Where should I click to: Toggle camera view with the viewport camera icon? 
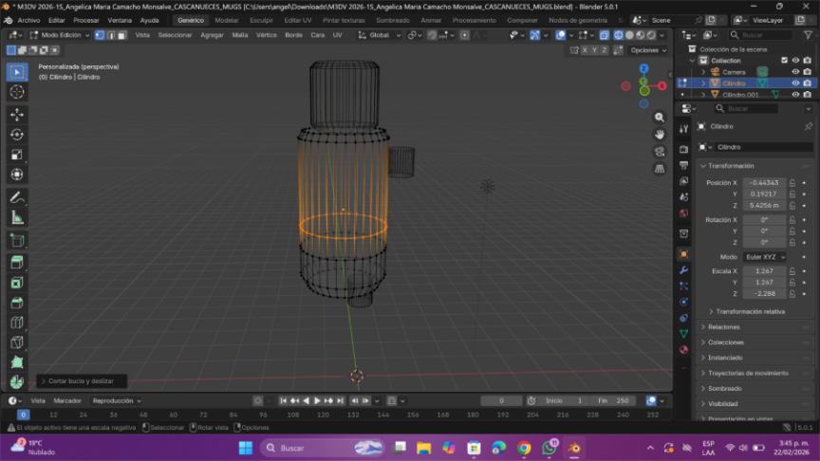(x=660, y=152)
